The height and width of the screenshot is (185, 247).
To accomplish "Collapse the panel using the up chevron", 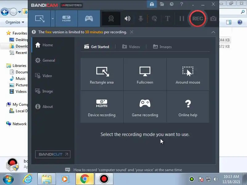I will [x=213, y=32].
